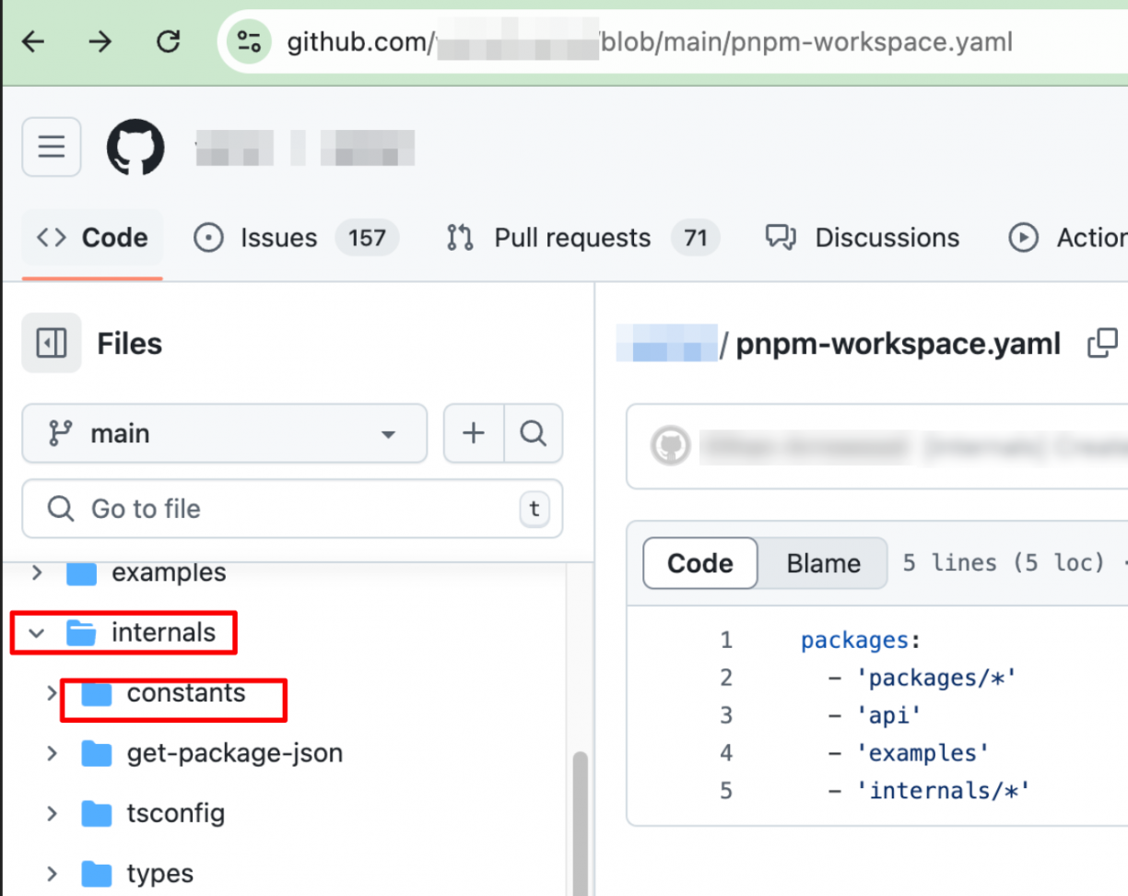Image resolution: width=1128 pixels, height=896 pixels.
Task: Select the Code view toggle
Action: pyautogui.click(x=700, y=563)
